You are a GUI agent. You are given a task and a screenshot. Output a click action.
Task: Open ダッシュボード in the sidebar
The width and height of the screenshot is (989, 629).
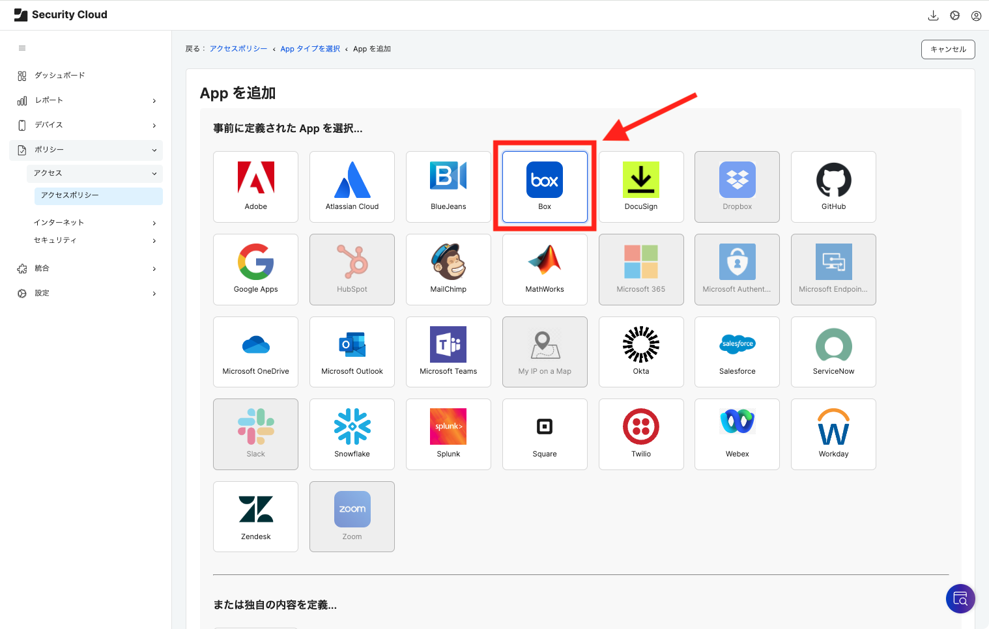click(86, 76)
